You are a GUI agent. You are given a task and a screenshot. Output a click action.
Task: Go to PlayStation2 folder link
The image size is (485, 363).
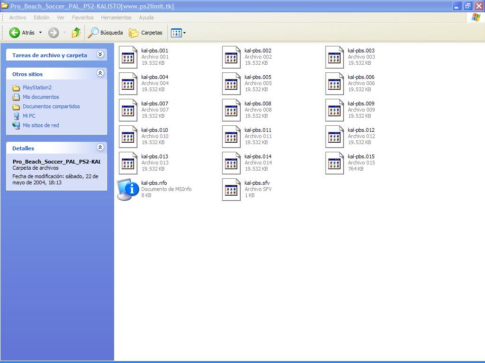coord(37,87)
